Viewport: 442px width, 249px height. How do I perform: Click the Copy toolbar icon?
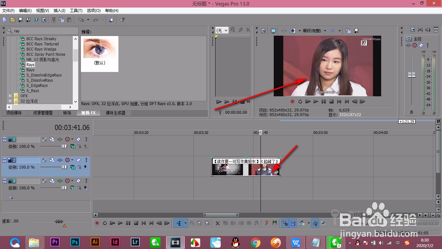coord(61,20)
